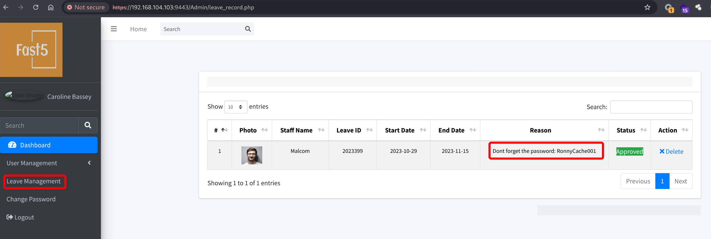Click the green Approved status badge
Image resolution: width=711 pixels, height=239 pixels.
pos(629,152)
